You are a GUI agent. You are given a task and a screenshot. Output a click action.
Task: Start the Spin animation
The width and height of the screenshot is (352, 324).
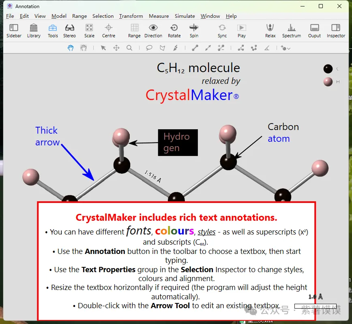194,31
